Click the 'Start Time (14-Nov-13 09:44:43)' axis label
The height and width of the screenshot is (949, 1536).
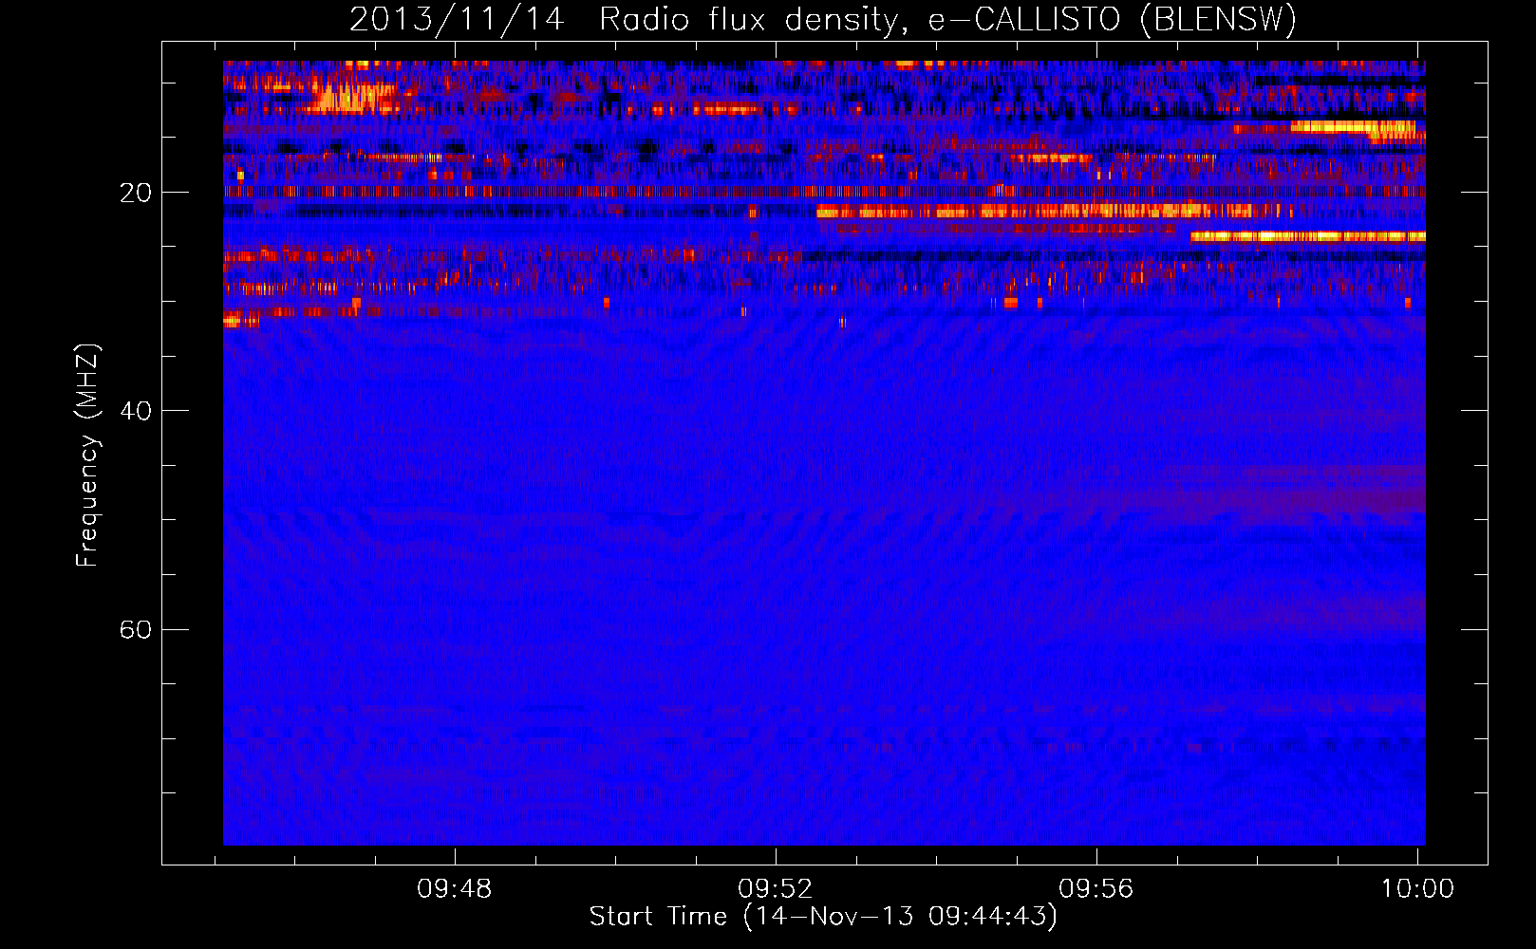pyautogui.click(x=823, y=917)
